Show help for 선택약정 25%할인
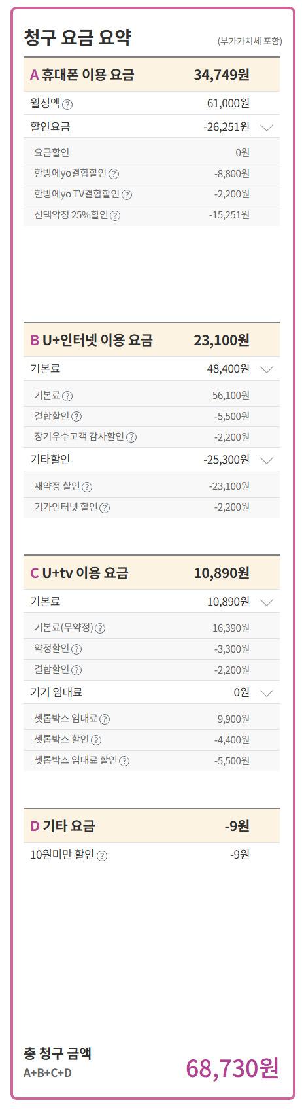The image size is (302, 1109). coord(115,216)
